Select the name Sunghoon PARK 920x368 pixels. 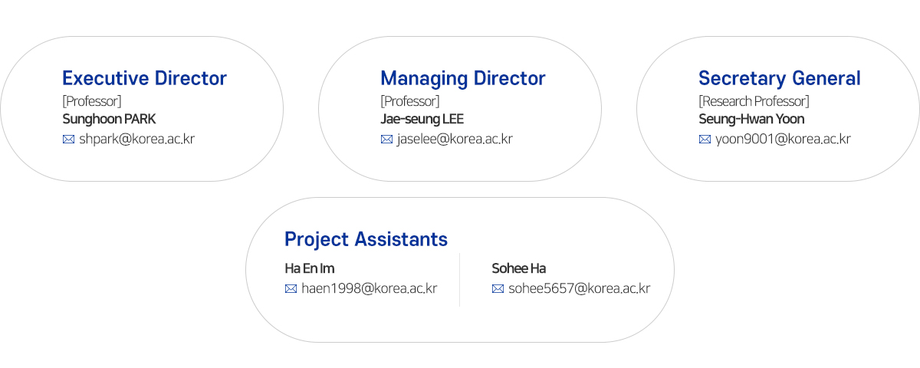point(109,119)
